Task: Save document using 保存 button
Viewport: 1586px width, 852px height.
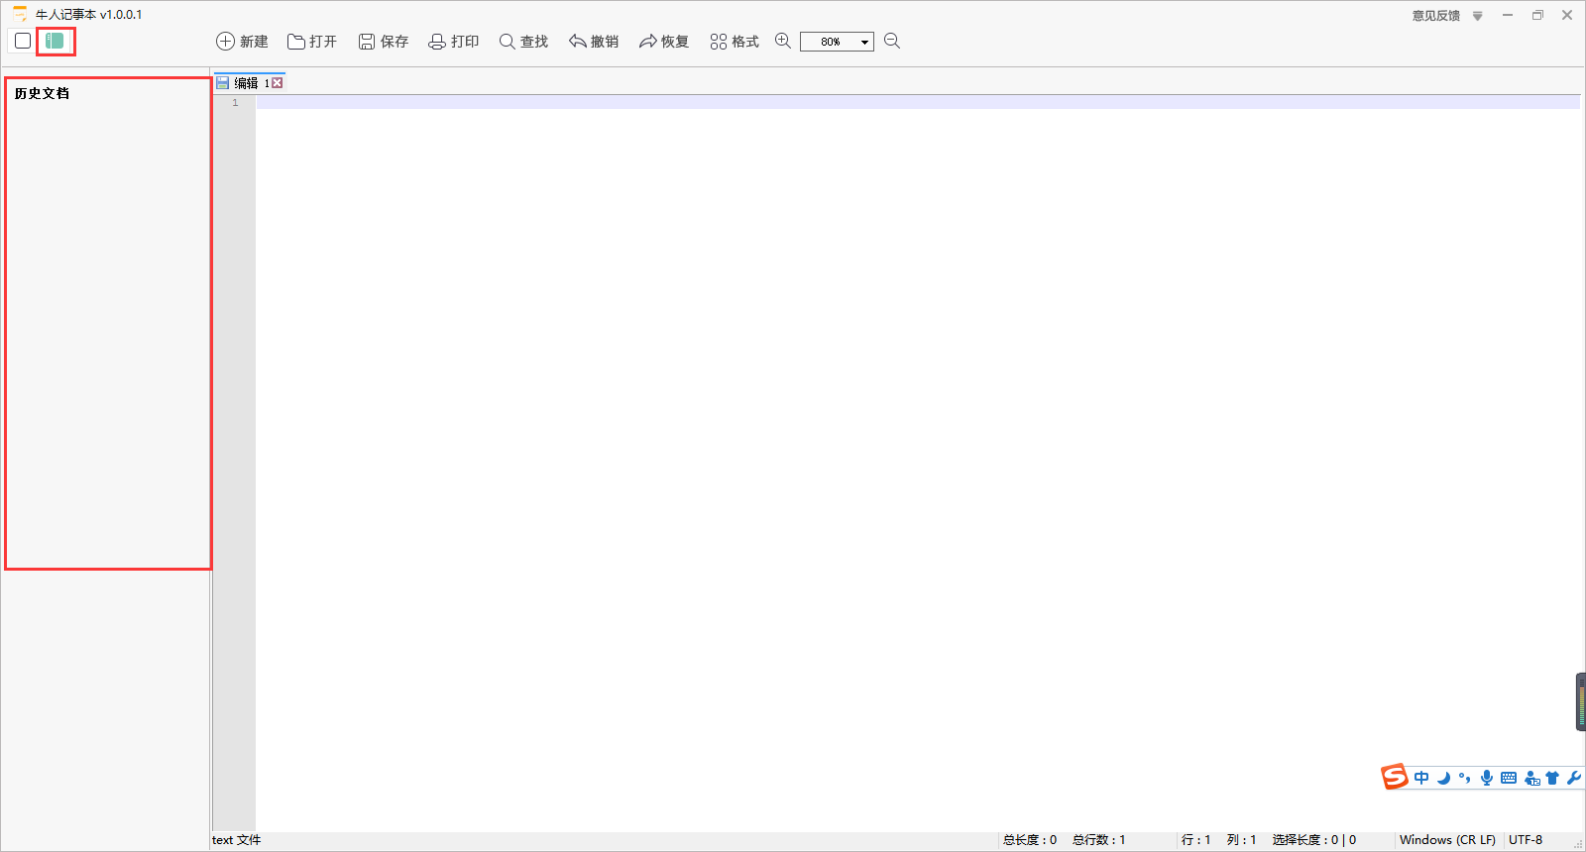Action: 383,42
